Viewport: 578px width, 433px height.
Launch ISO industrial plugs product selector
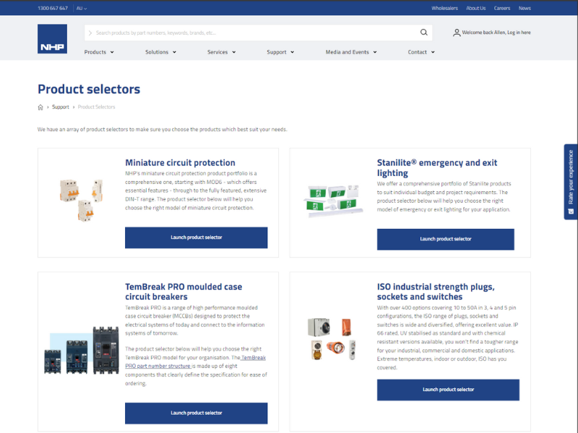click(x=448, y=390)
